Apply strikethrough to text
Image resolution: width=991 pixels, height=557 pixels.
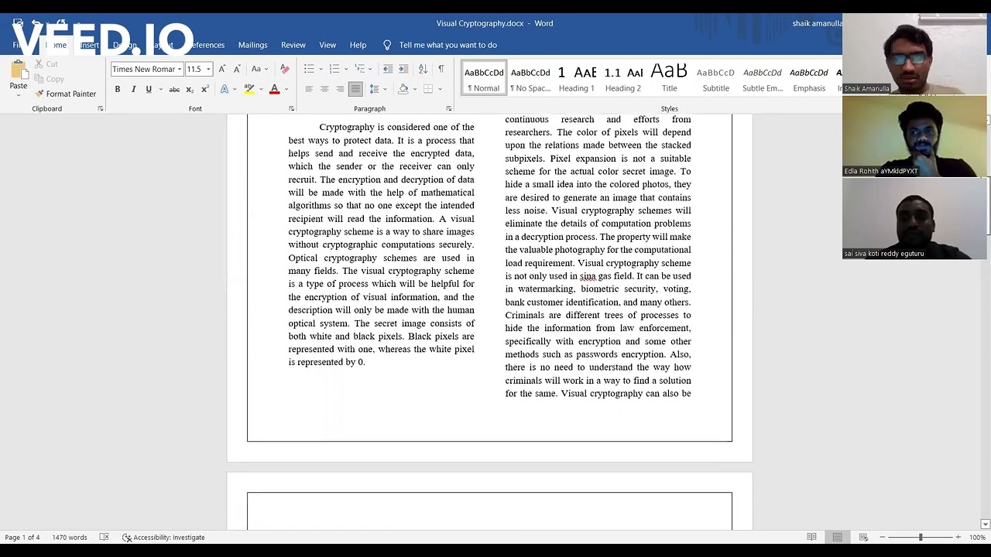point(174,89)
